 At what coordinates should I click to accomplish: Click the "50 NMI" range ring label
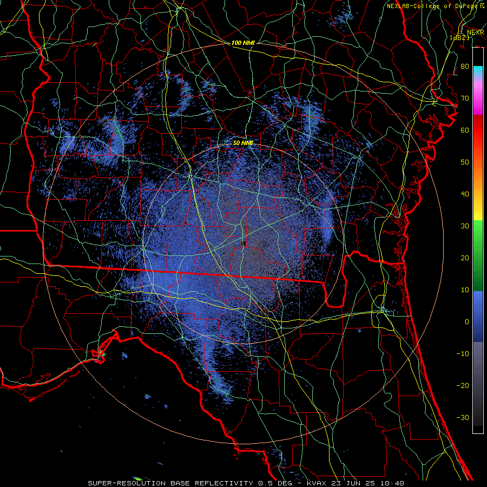243,143
